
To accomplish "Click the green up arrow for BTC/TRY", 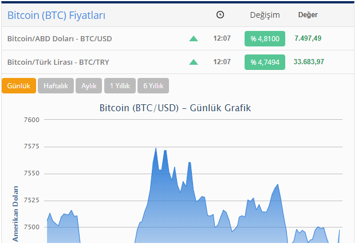I will tap(194, 62).
